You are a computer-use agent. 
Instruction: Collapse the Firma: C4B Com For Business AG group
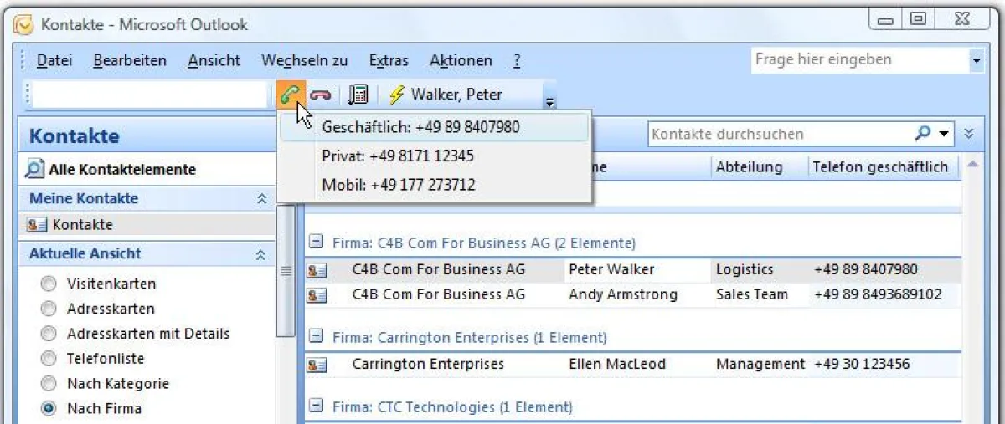click(317, 243)
